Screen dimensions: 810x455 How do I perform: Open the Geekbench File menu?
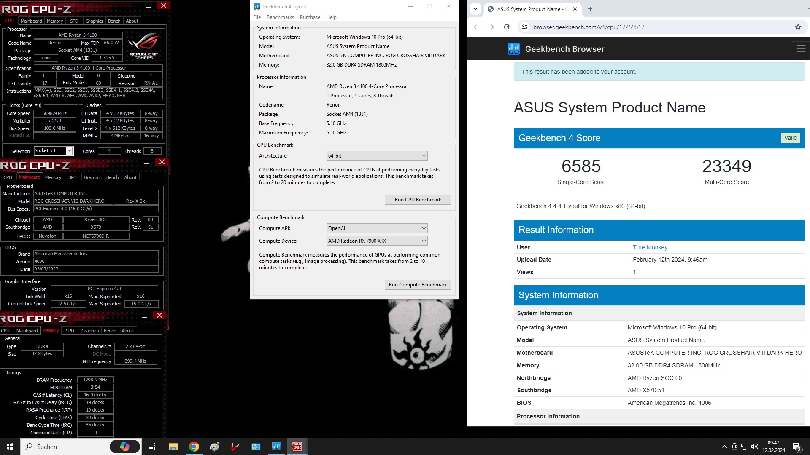point(257,17)
